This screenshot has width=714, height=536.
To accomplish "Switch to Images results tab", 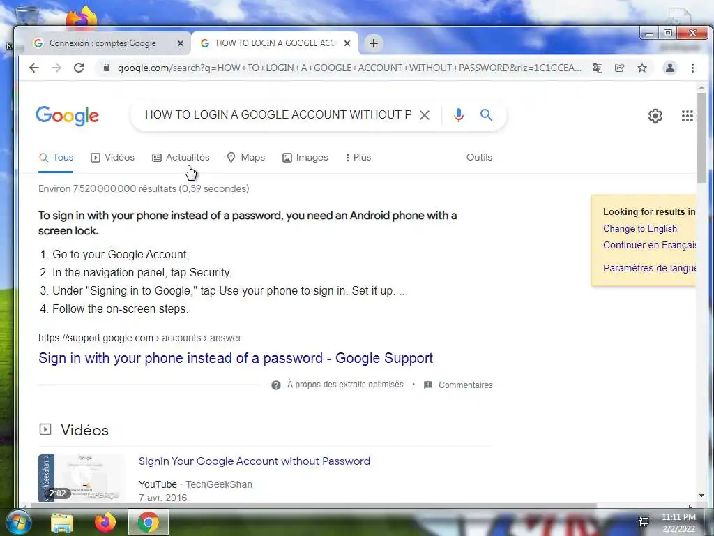I will coord(305,158).
